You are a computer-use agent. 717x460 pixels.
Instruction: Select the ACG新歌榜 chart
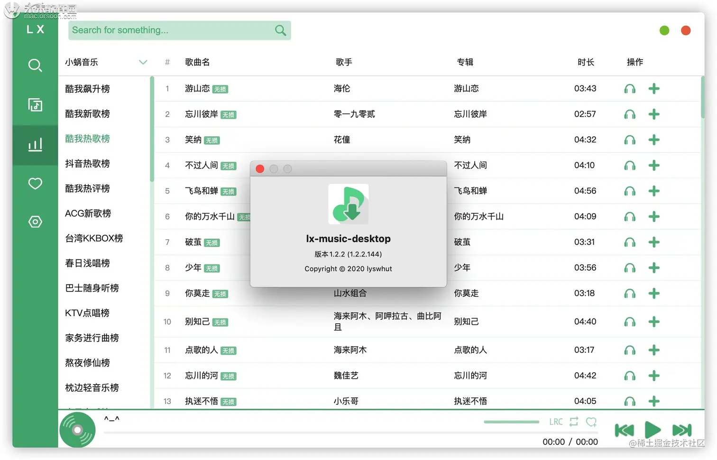tap(88, 214)
